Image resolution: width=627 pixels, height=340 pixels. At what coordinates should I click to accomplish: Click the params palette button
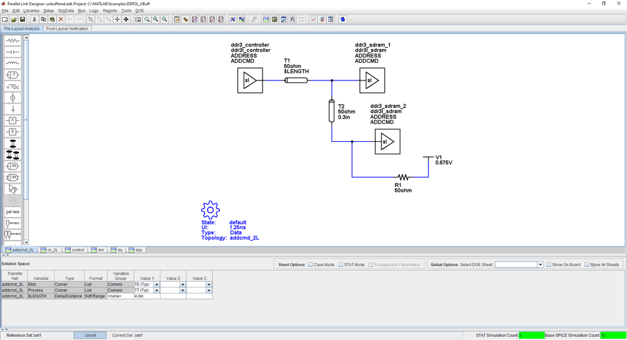pyautogui.click(x=12, y=212)
